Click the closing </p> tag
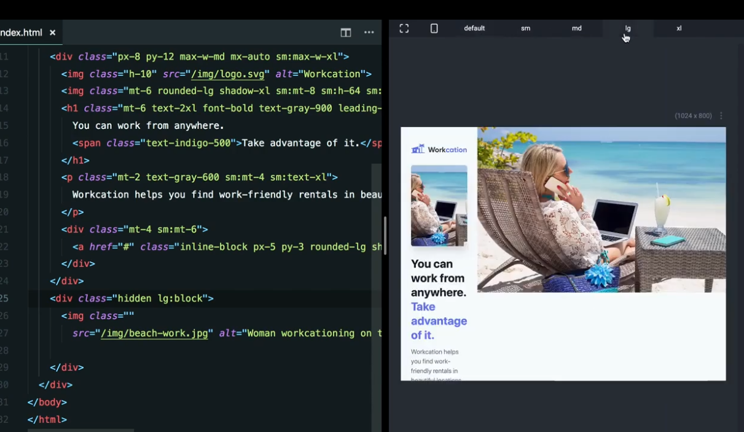This screenshot has width=744, height=432. click(72, 212)
